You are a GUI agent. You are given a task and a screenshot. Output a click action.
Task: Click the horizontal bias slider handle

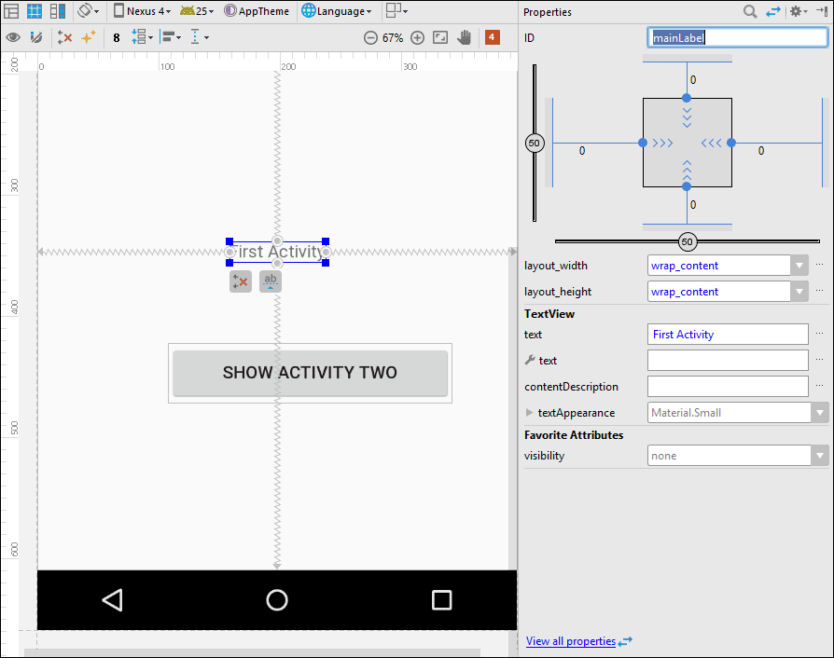point(688,241)
